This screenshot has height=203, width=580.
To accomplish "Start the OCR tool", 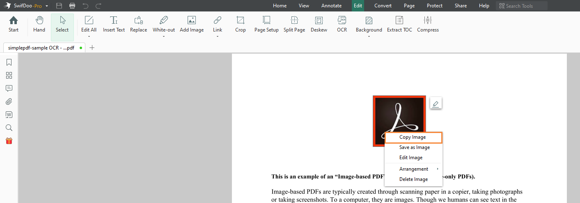I will click(342, 24).
